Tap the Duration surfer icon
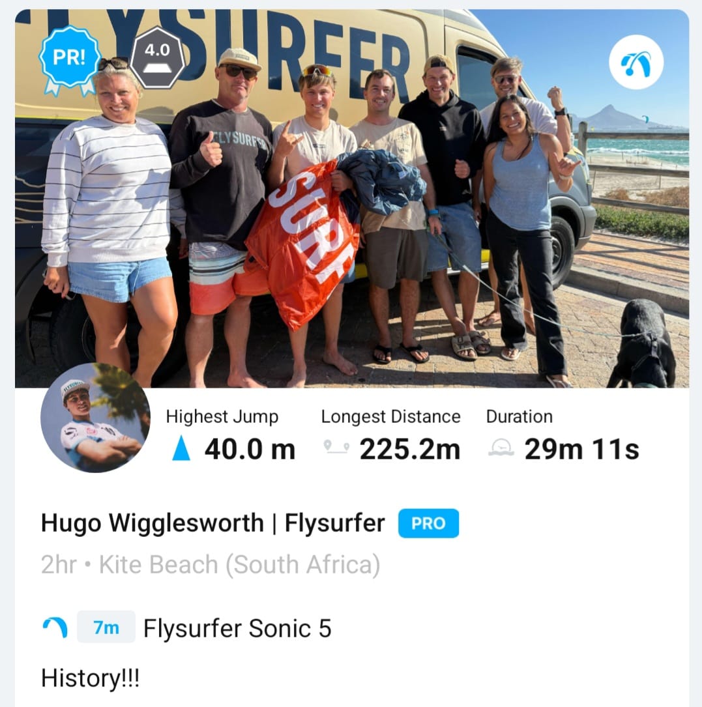Image resolution: width=702 pixels, height=707 pixels. [501, 448]
